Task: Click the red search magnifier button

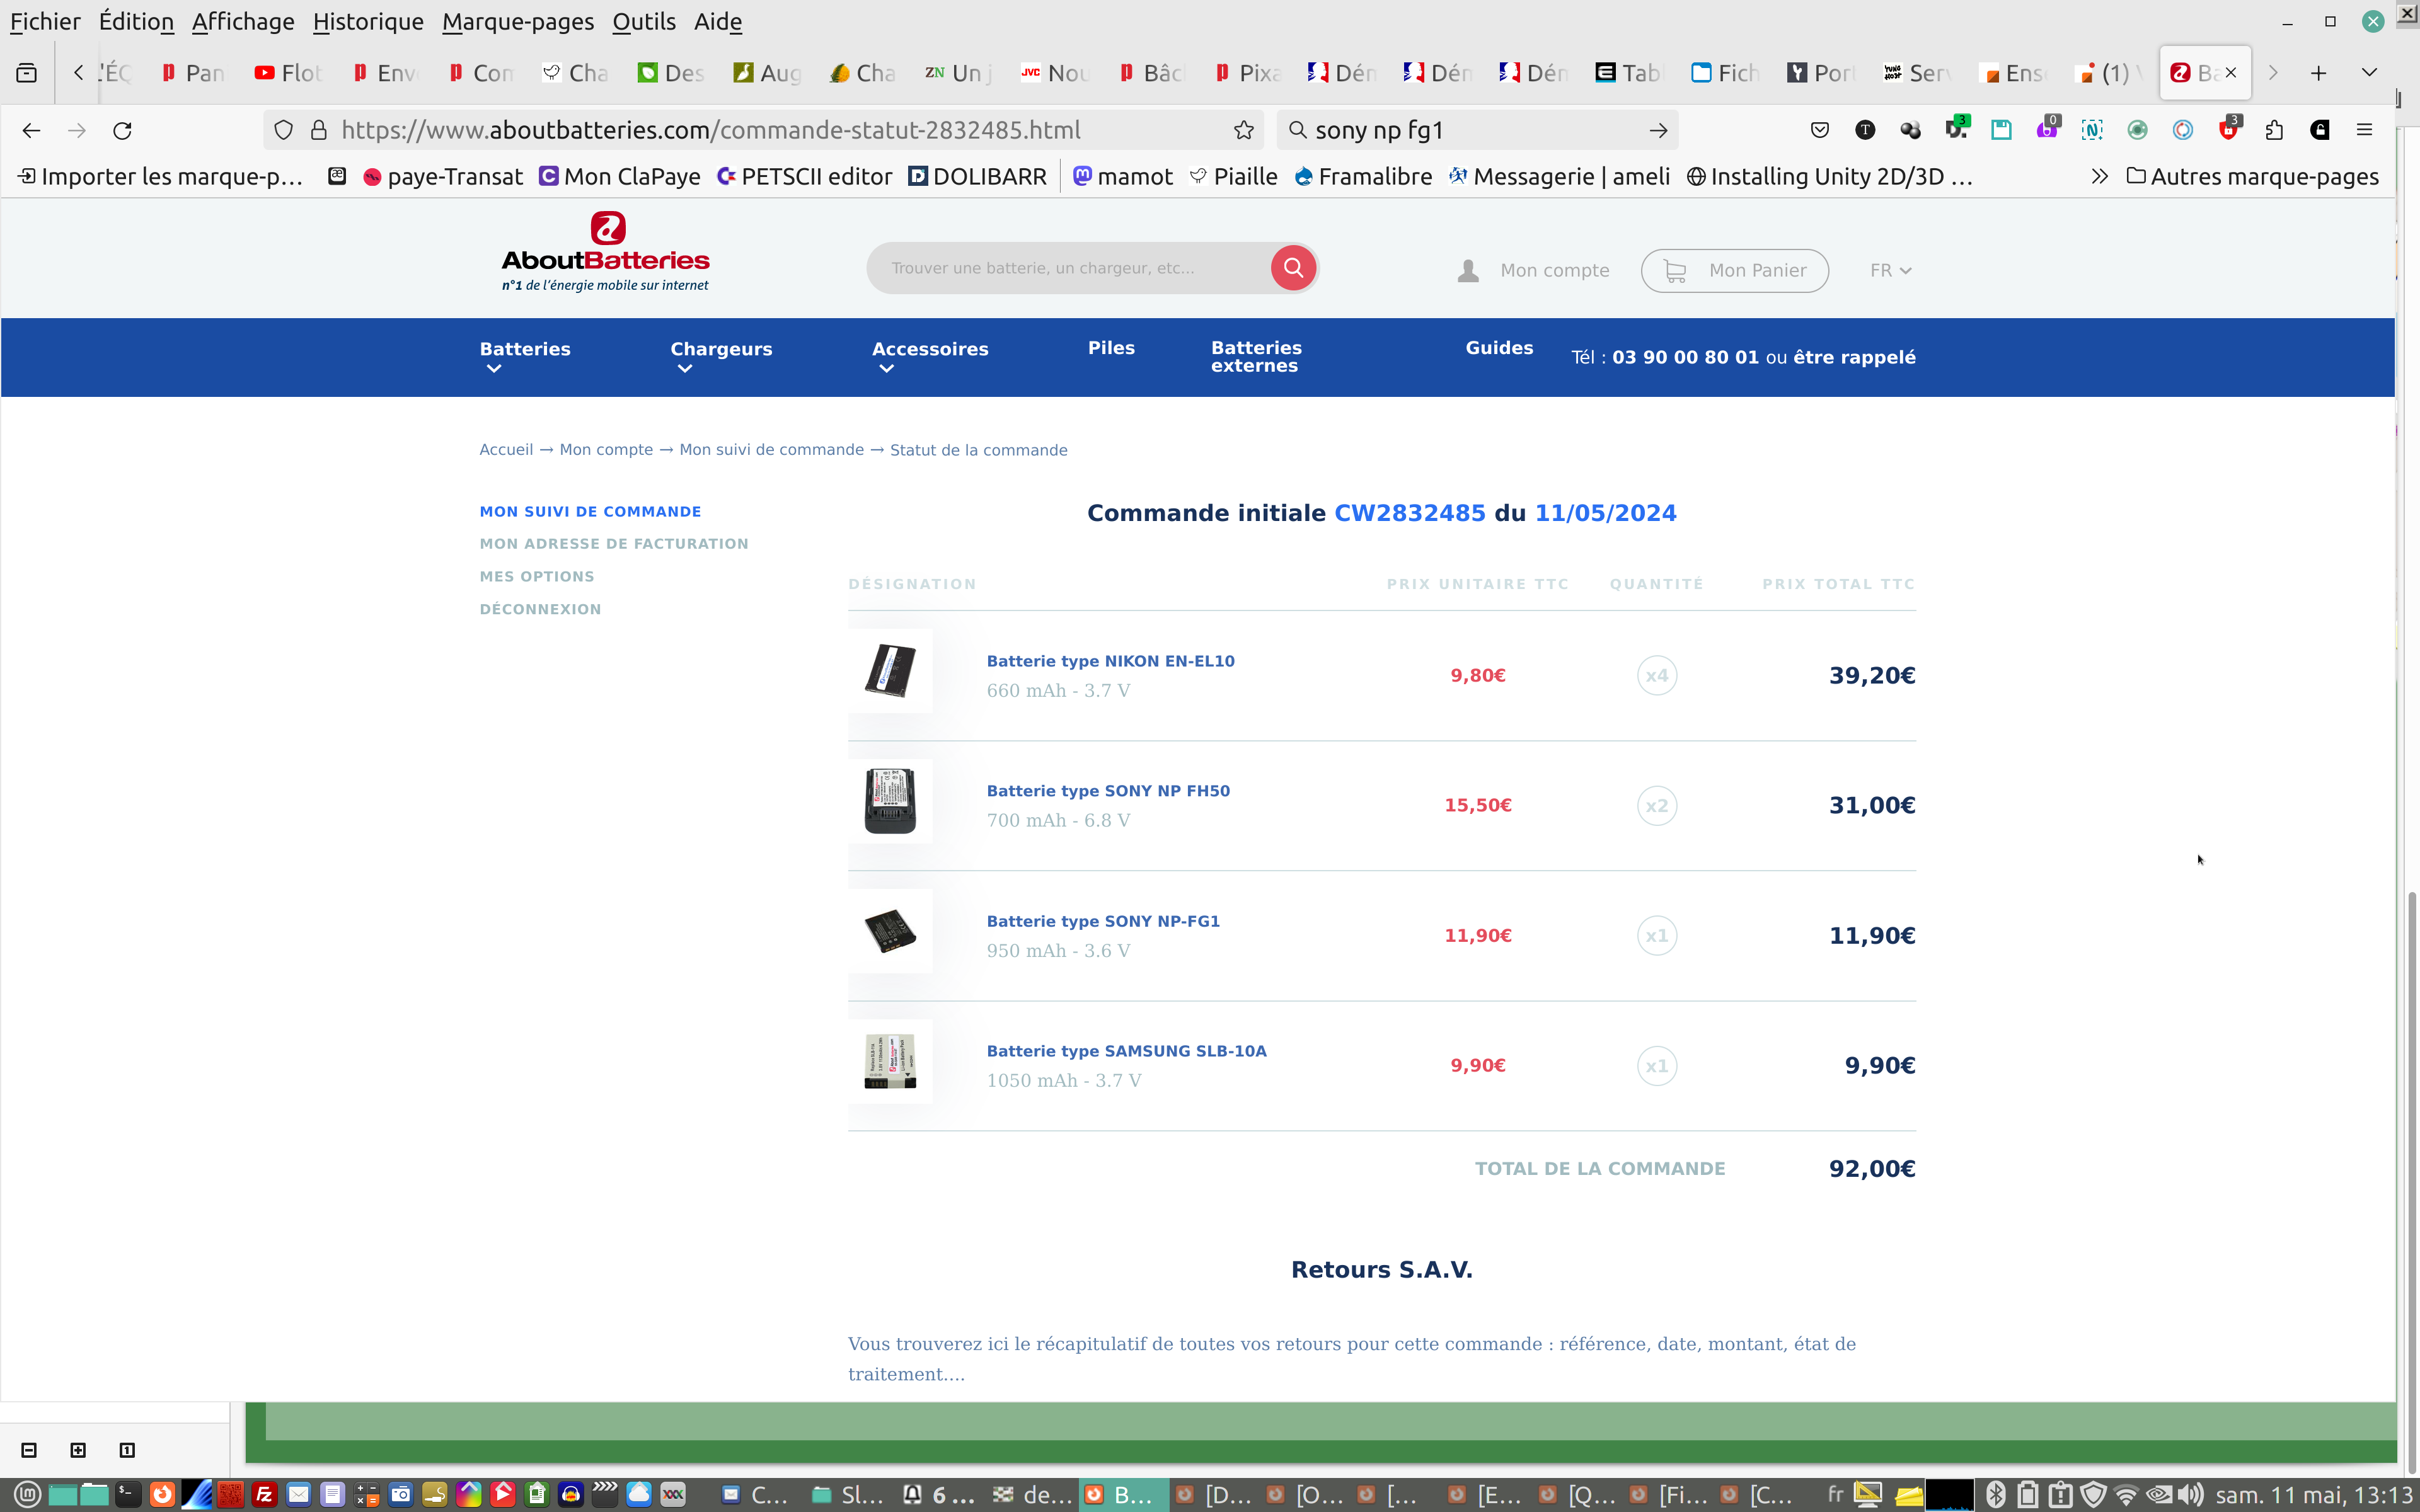Action: (1293, 268)
